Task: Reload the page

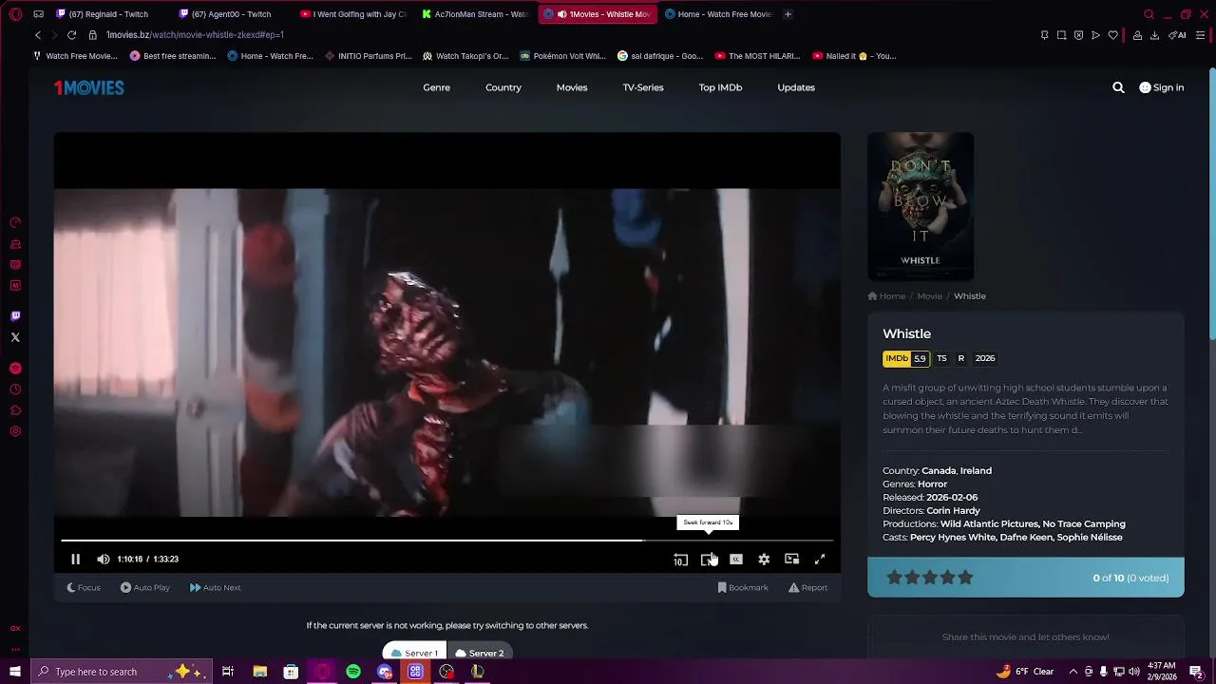Action: (x=71, y=35)
